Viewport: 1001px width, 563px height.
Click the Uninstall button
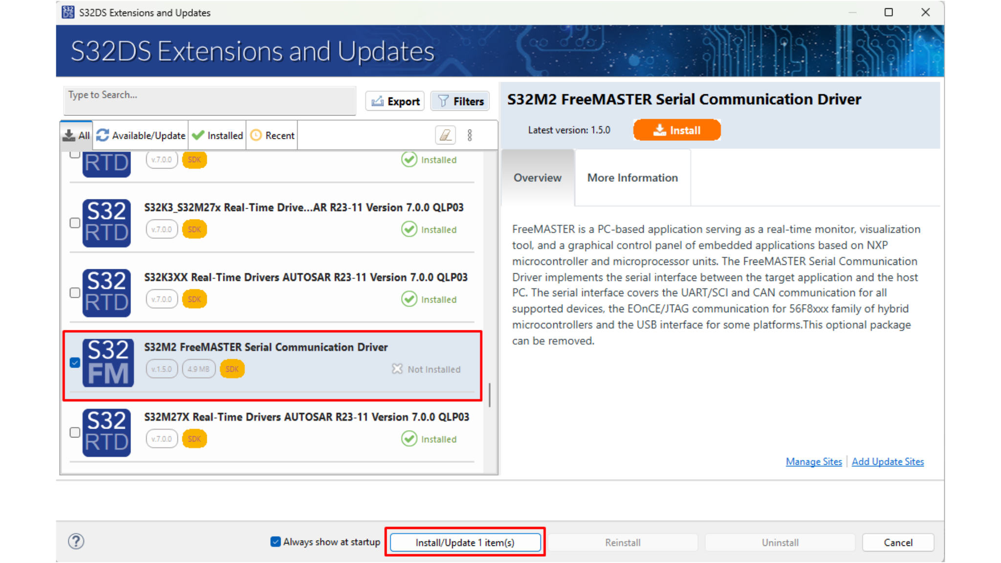pyautogui.click(x=780, y=542)
